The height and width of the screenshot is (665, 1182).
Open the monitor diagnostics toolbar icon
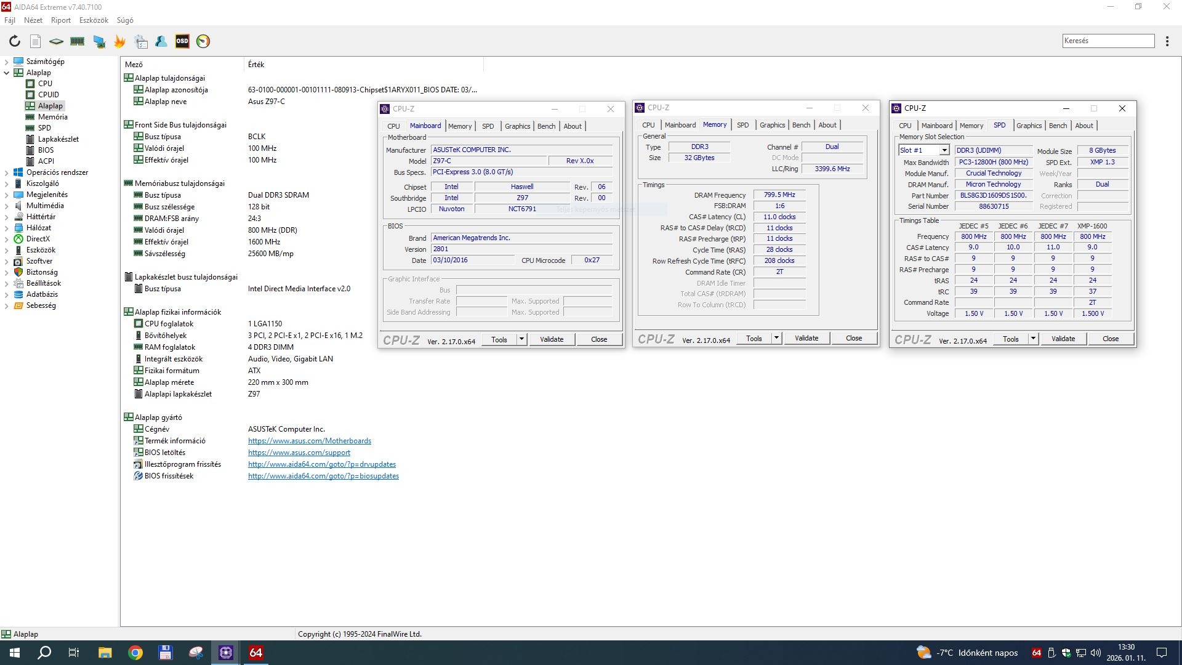coord(99,41)
